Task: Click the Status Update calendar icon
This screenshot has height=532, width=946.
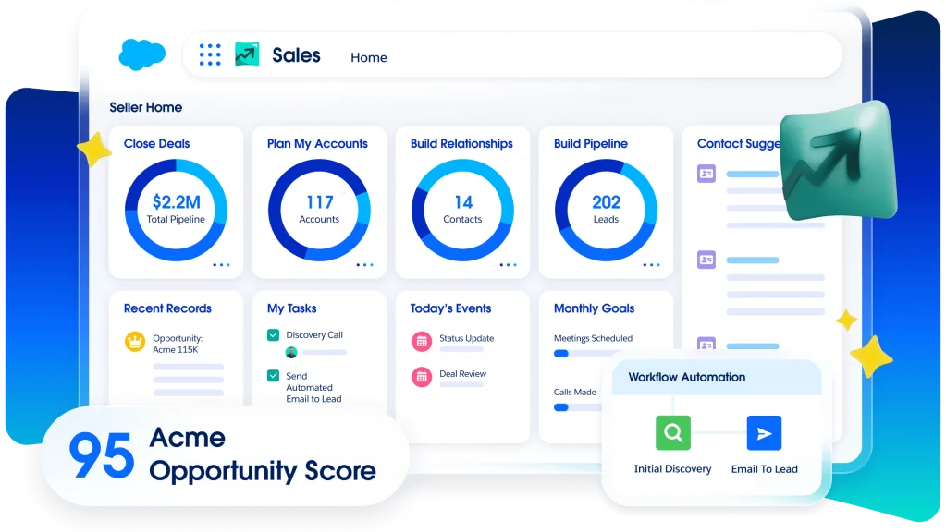Action: click(422, 342)
